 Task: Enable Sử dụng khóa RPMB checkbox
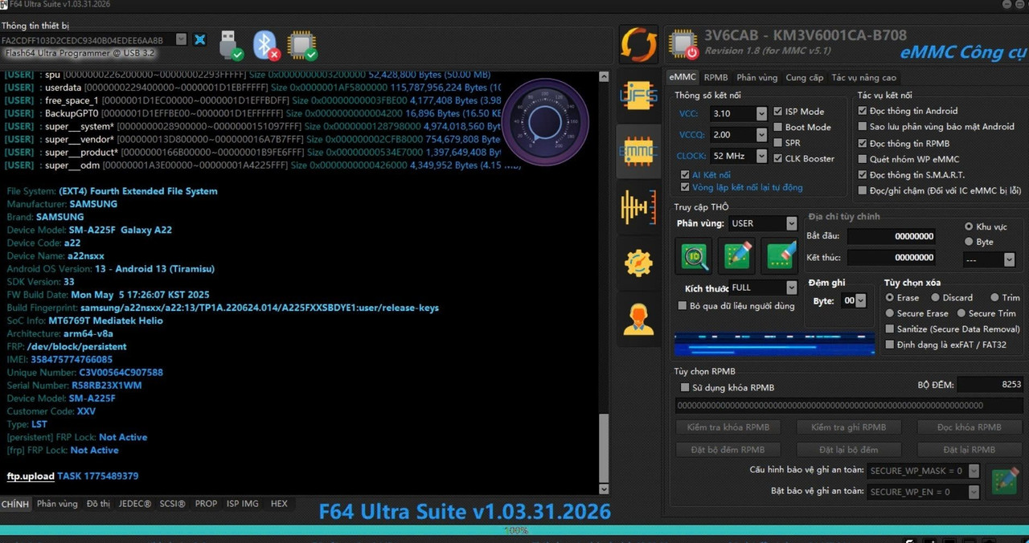pos(685,387)
